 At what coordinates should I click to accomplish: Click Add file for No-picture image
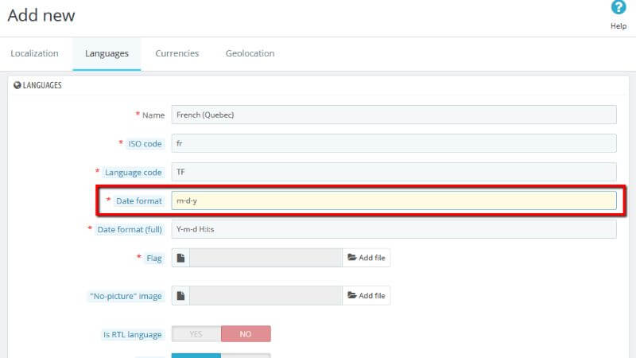pos(366,295)
